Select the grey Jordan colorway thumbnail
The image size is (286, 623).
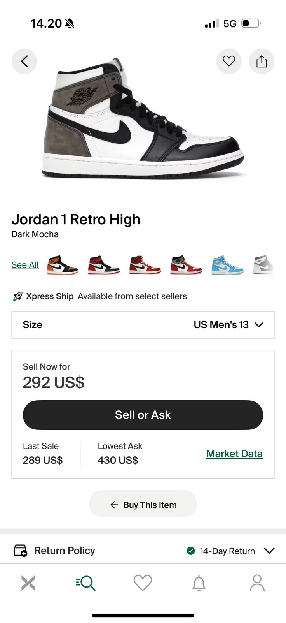(x=264, y=265)
